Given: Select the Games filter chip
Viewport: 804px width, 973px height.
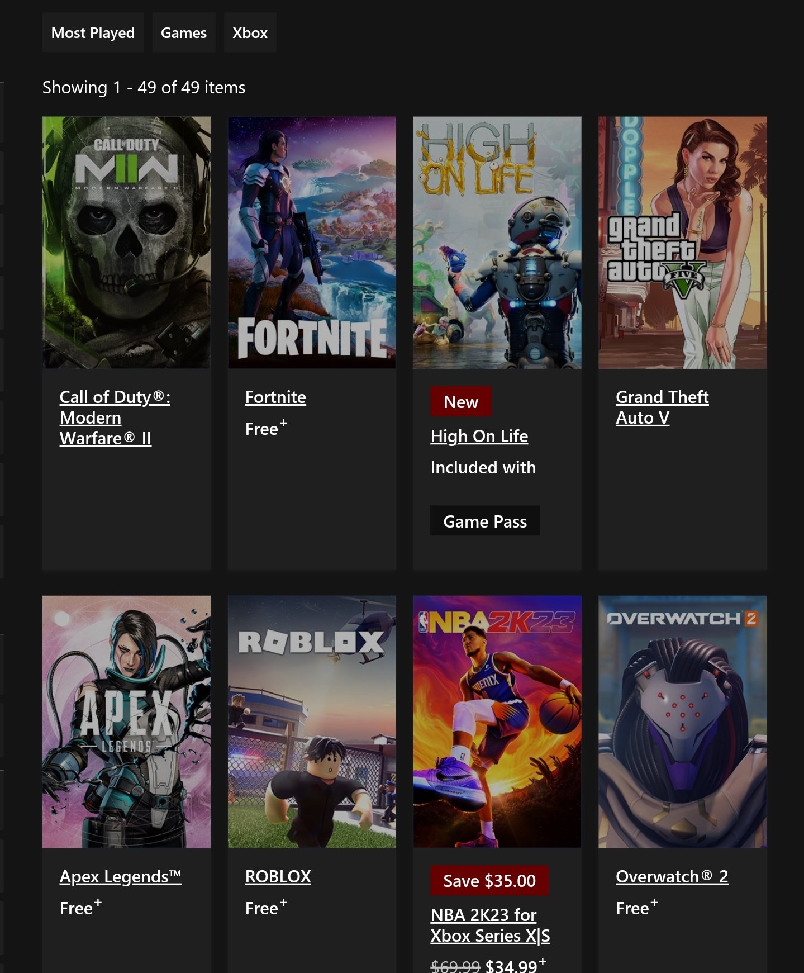Looking at the screenshot, I should coord(184,32).
